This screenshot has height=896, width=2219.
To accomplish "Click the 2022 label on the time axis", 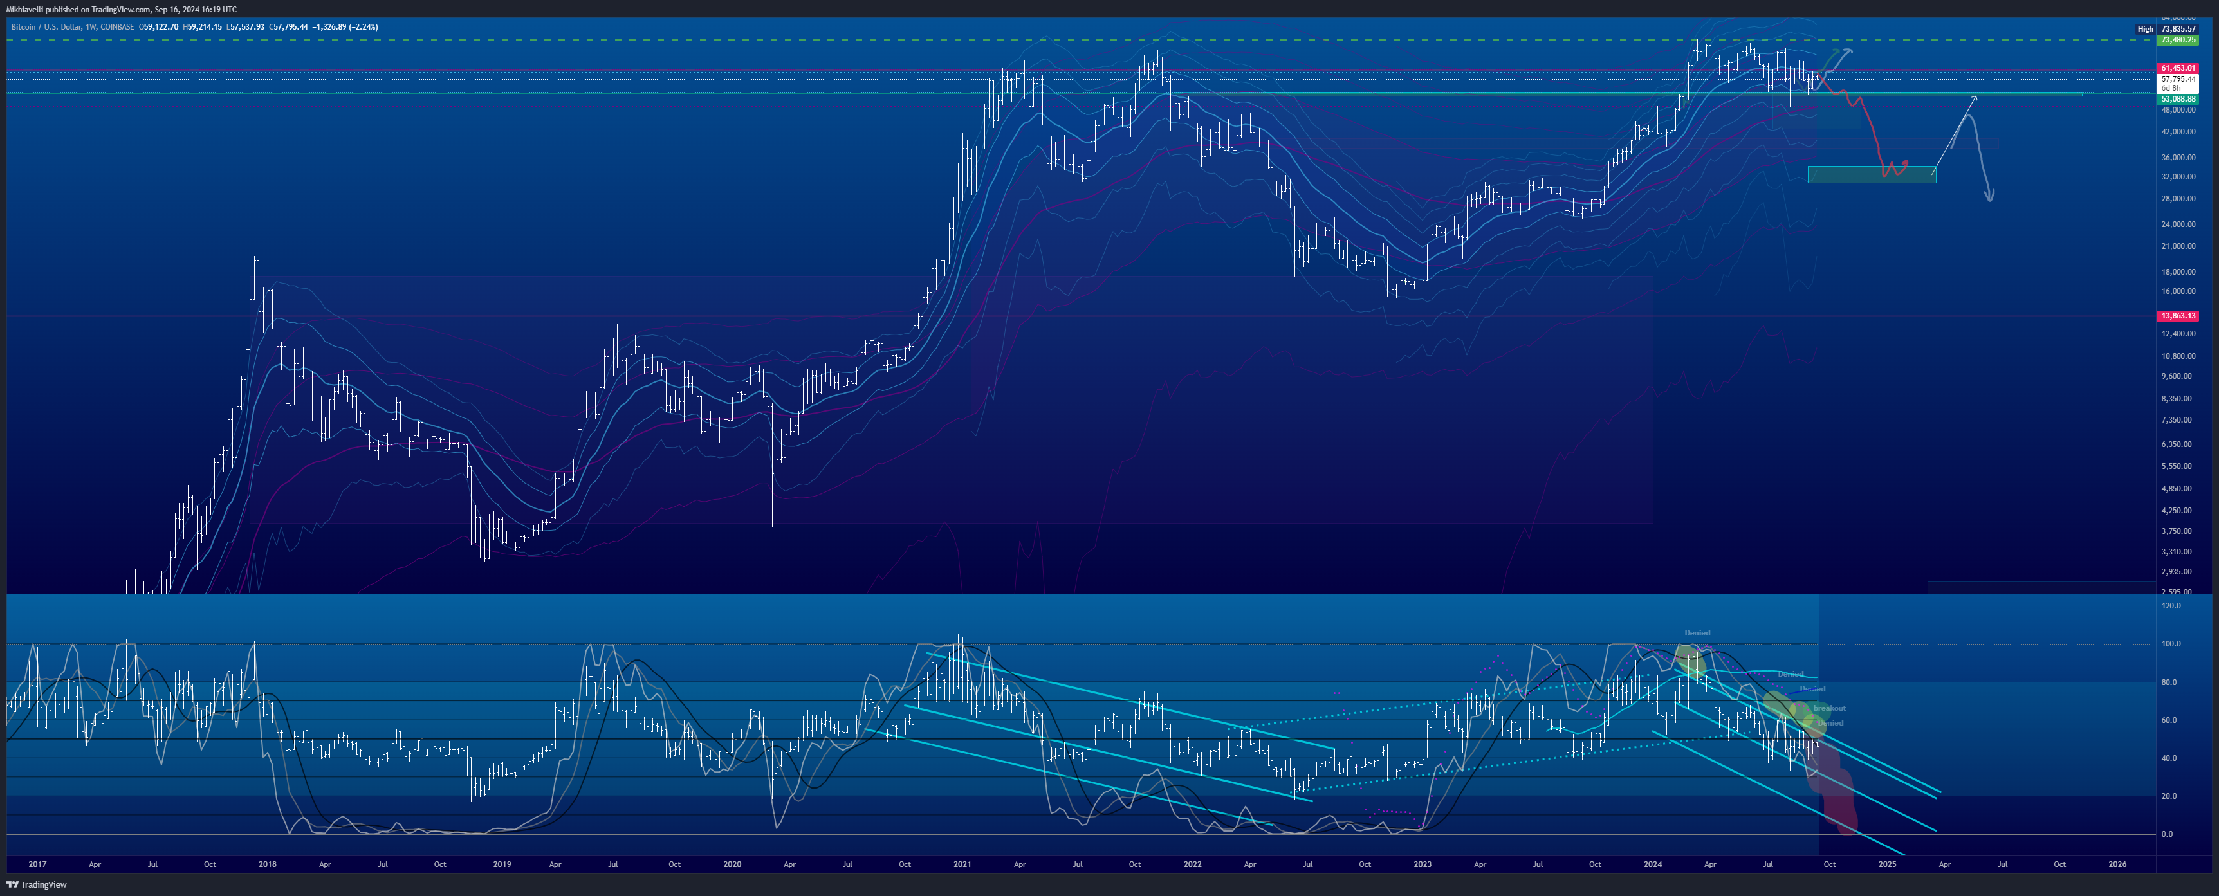I will (x=1193, y=864).
